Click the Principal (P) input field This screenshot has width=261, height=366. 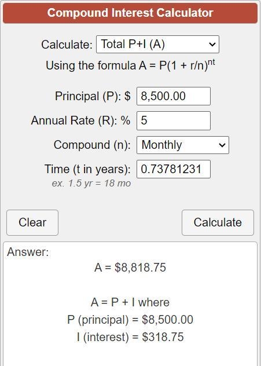coord(173,96)
